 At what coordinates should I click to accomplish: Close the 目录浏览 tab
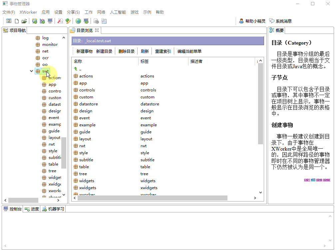97,30
